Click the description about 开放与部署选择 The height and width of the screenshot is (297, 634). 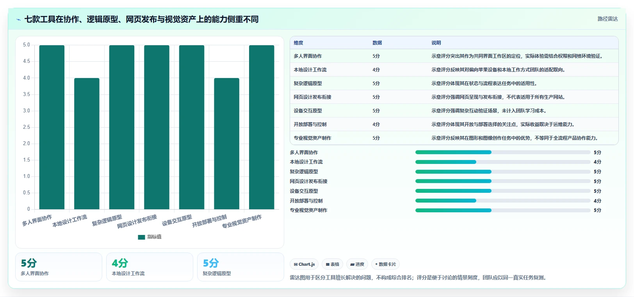(x=503, y=124)
